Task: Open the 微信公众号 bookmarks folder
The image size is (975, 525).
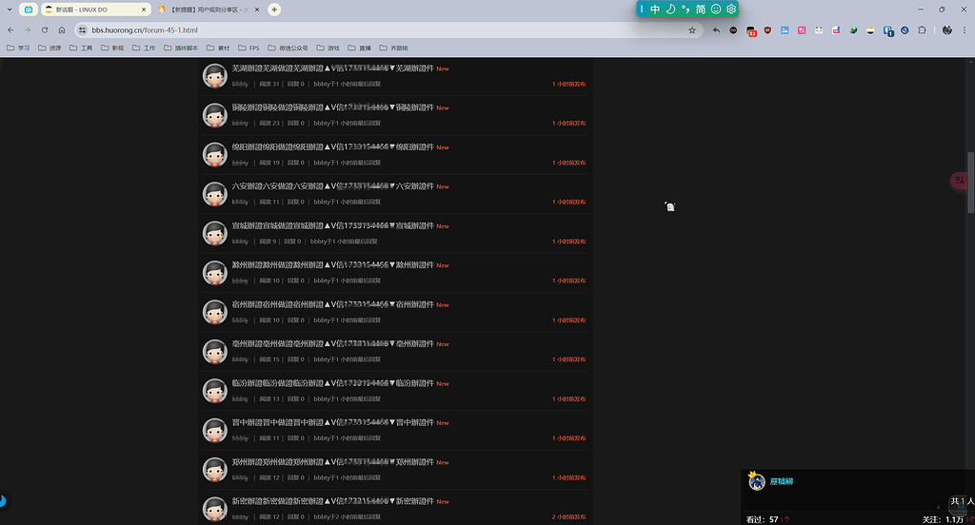Action: (288, 48)
